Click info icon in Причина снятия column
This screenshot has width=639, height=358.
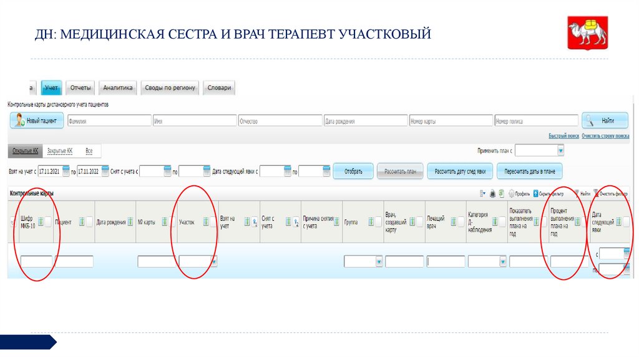(x=336, y=221)
